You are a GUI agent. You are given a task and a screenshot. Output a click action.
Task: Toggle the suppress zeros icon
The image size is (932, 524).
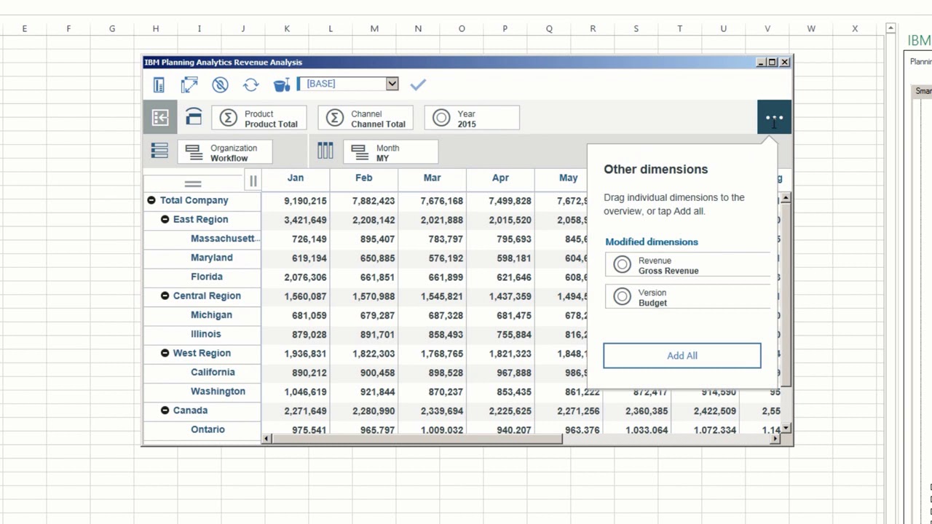[x=220, y=84]
